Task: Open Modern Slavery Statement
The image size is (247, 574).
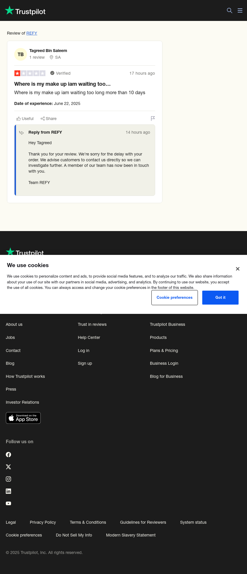Action: tap(131, 535)
